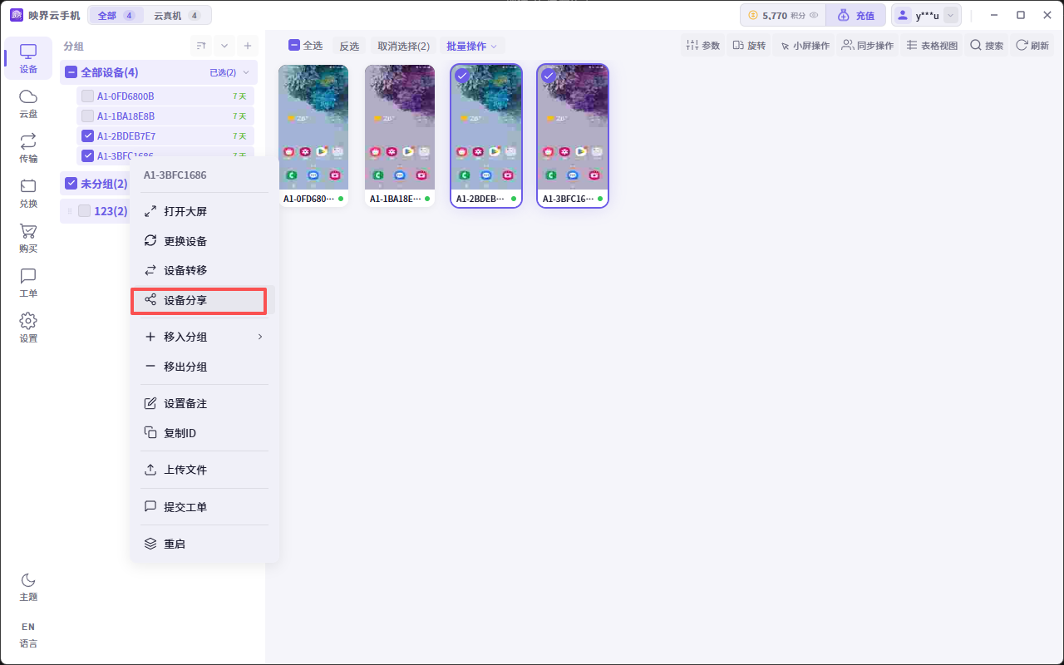Open the 购买 purchase section

tap(28, 238)
